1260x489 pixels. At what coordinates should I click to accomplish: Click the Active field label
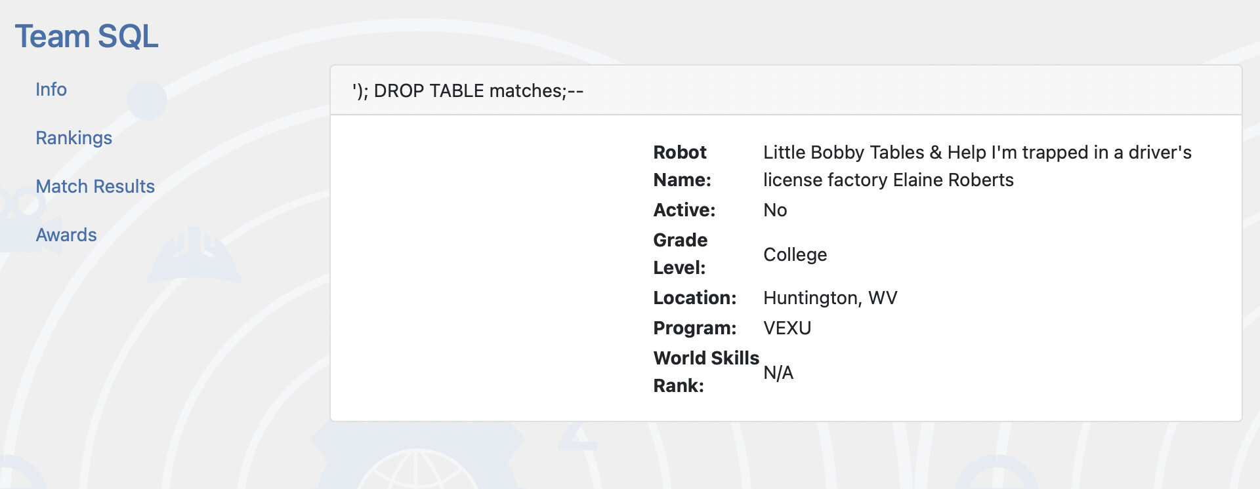(684, 210)
